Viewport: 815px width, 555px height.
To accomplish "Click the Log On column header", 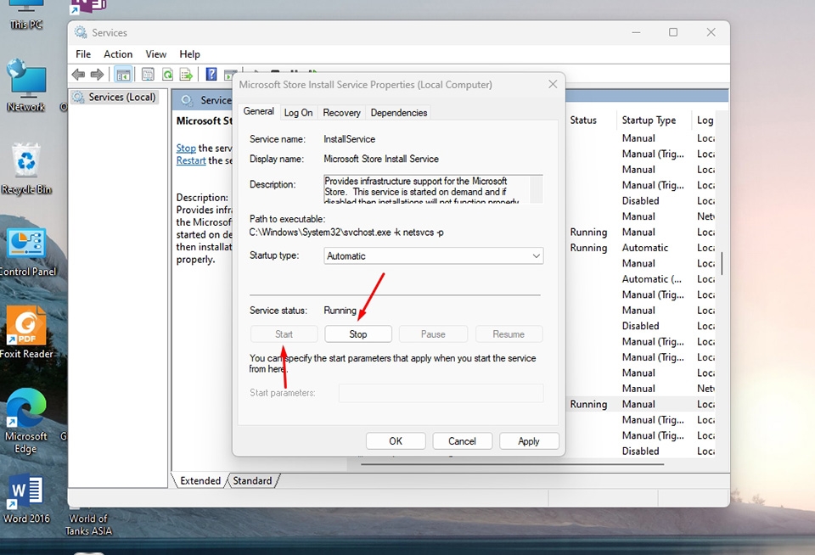I will click(705, 120).
